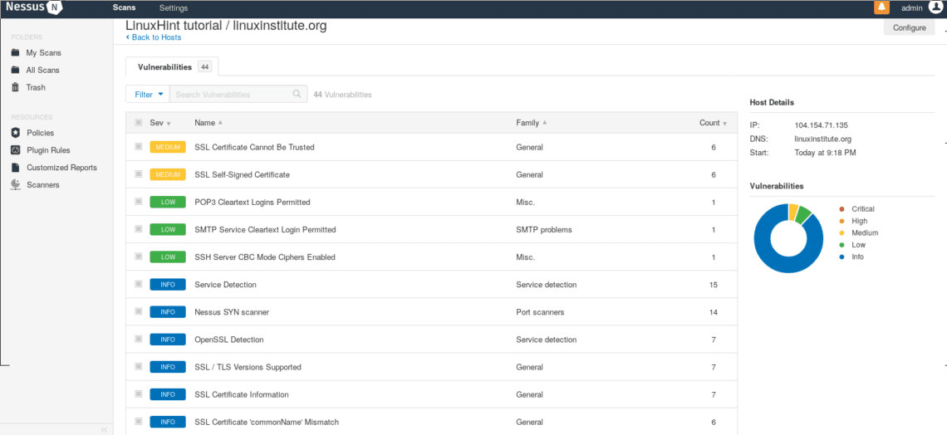Image resolution: width=947 pixels, height=435 pixels.
Task: Open SSL Self-Signed Certificate details
Action: (x=243, y=175)
